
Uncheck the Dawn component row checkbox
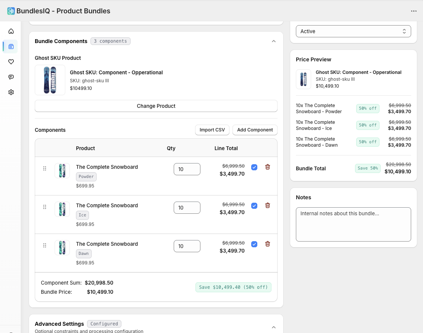tap(254, 244)
